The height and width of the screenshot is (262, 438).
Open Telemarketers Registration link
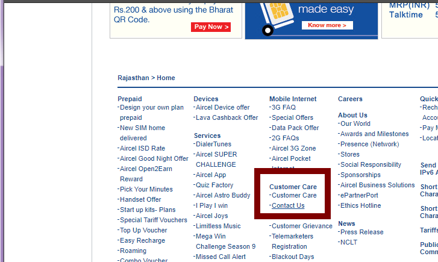292,242
